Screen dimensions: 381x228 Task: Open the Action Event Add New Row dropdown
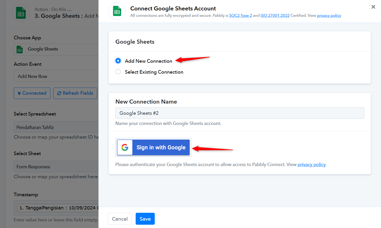coord(56,76)
